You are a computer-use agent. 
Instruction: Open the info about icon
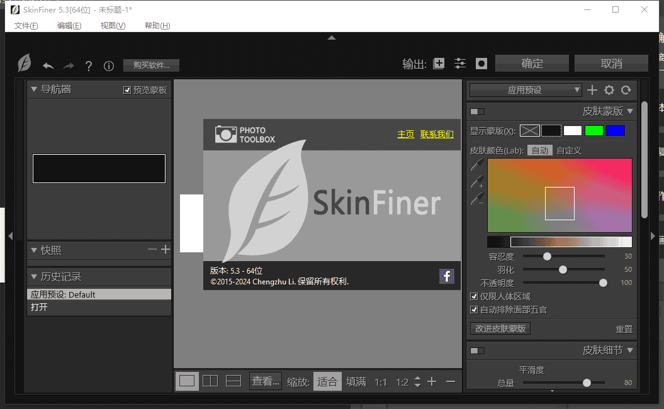point(108,65)
